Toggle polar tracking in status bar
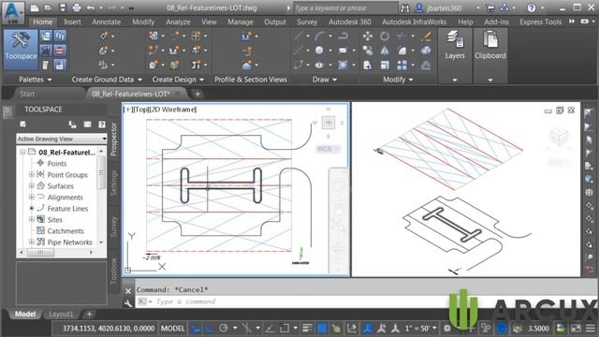Viewport: 599px width, 337px height. click(x=224, y=329)
